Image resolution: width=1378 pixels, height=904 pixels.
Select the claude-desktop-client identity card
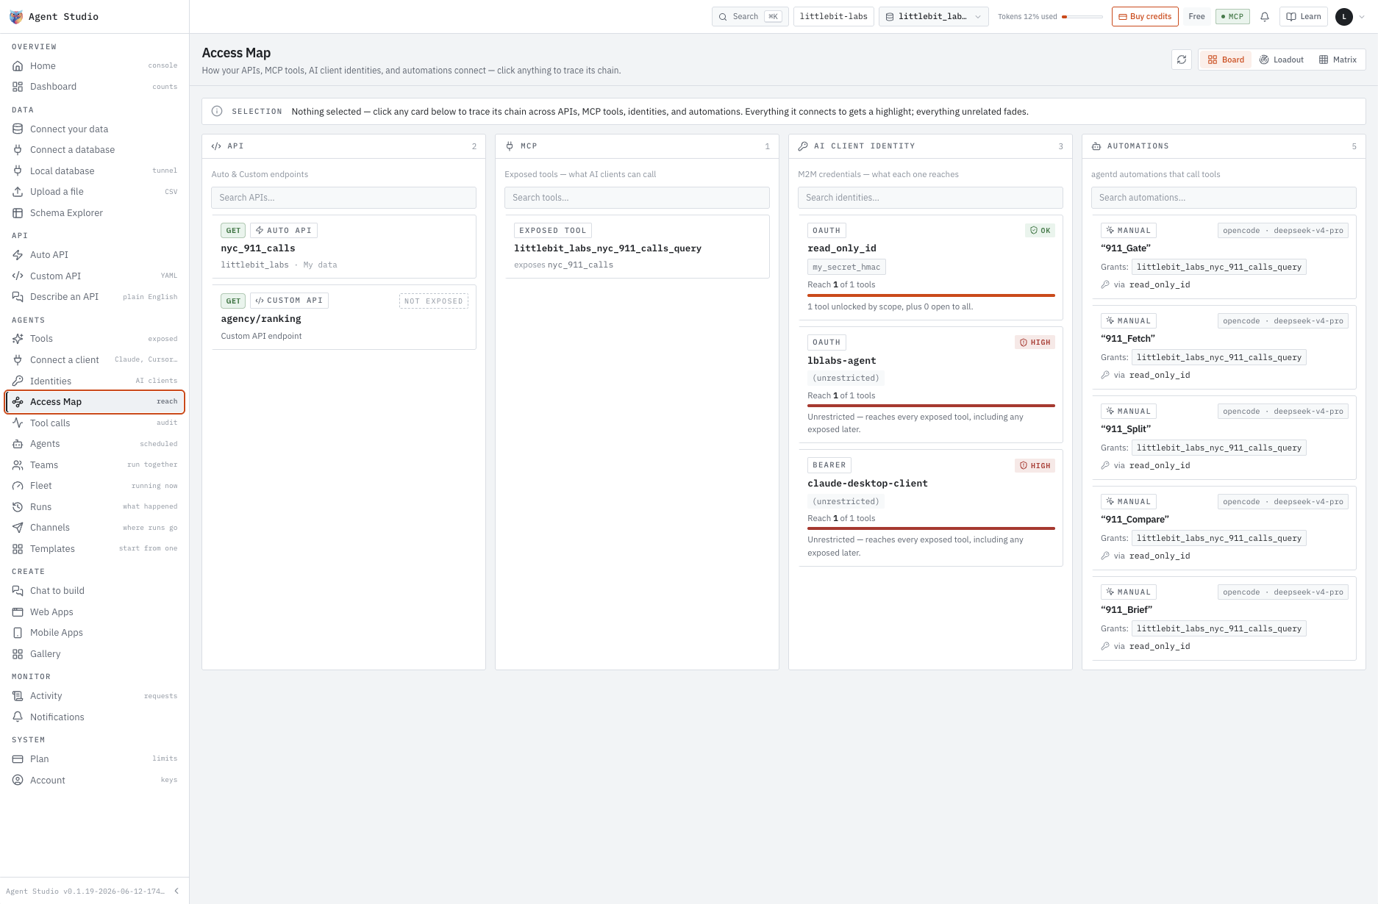(x=930, y=508)
